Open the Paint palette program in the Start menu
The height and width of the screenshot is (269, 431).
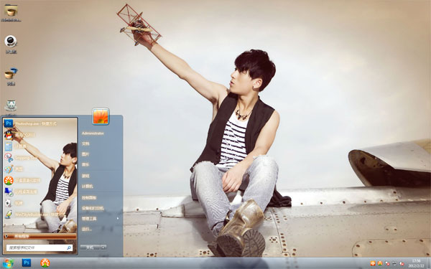pos(40,169)
